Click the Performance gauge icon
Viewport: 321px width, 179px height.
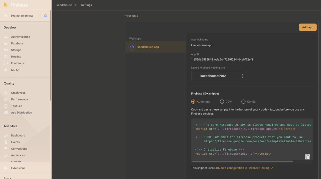[6, 99]
